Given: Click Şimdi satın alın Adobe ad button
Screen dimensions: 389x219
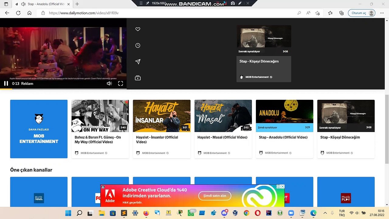Looking at the screenshot, I should click(x=215, y=196).
